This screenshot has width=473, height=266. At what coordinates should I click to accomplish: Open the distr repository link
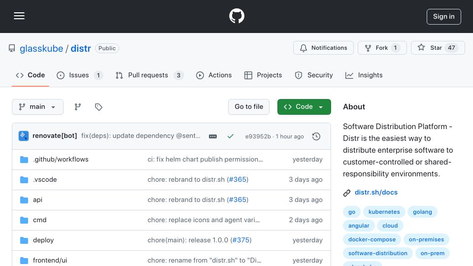(80, 48)
